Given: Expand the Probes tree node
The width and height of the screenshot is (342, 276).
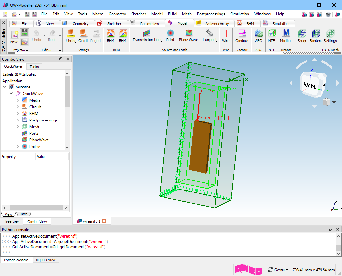Looking at the screenshot, I should [18, 146].
